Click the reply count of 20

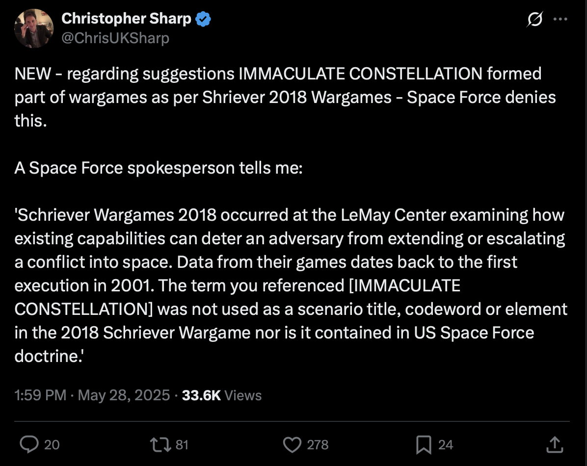click(52, 445)
